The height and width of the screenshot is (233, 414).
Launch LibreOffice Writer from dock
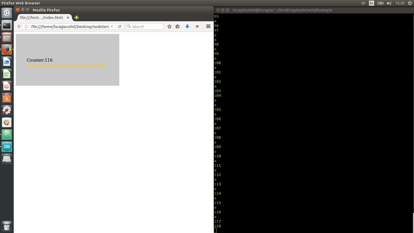pos(7,62)
